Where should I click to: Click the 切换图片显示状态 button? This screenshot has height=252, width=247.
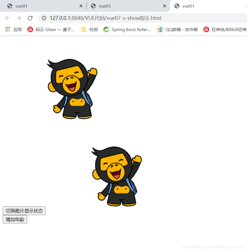tap(24, 211)
